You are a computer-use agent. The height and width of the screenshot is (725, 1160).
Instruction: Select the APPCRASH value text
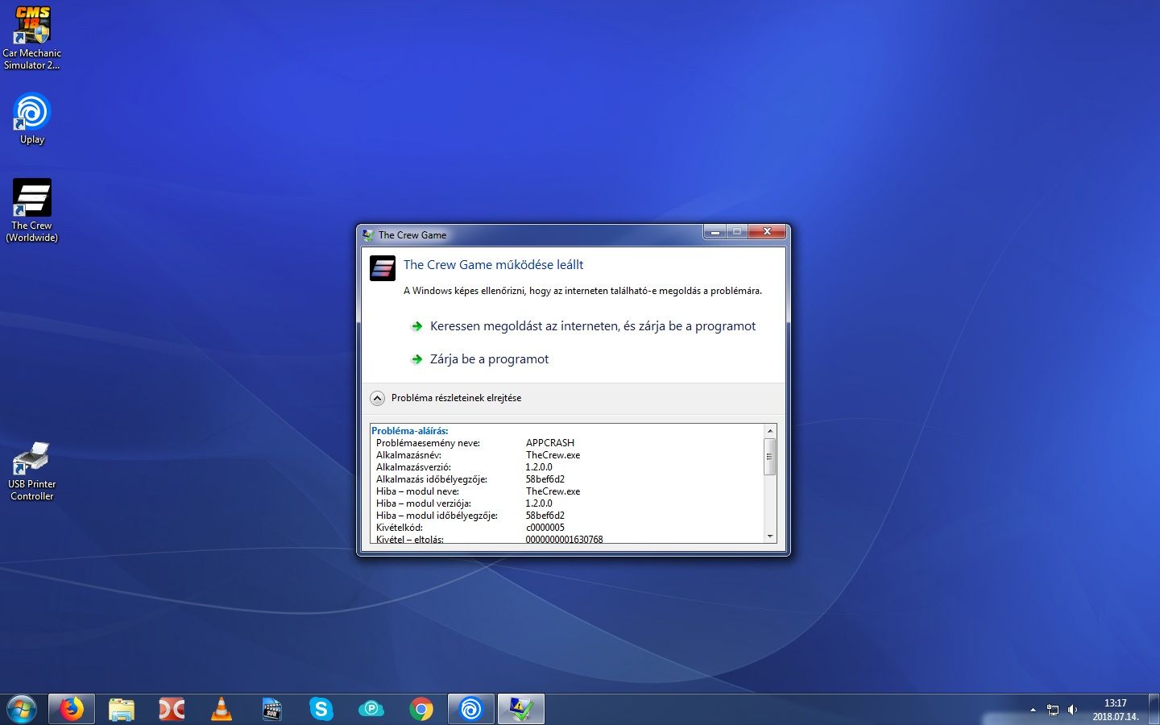(550, 443)
